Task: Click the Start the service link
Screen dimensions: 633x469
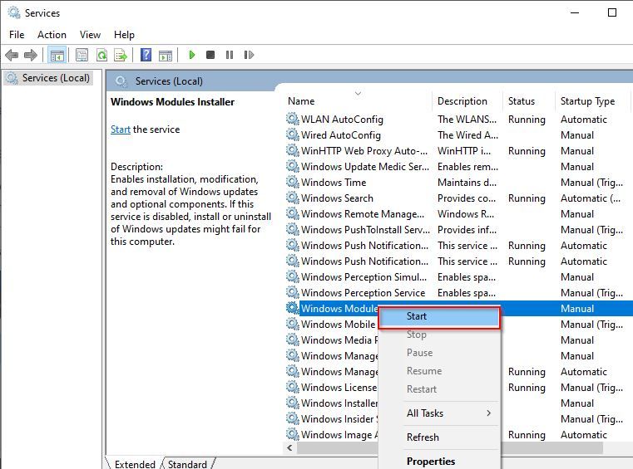Action: pos(121,129)
